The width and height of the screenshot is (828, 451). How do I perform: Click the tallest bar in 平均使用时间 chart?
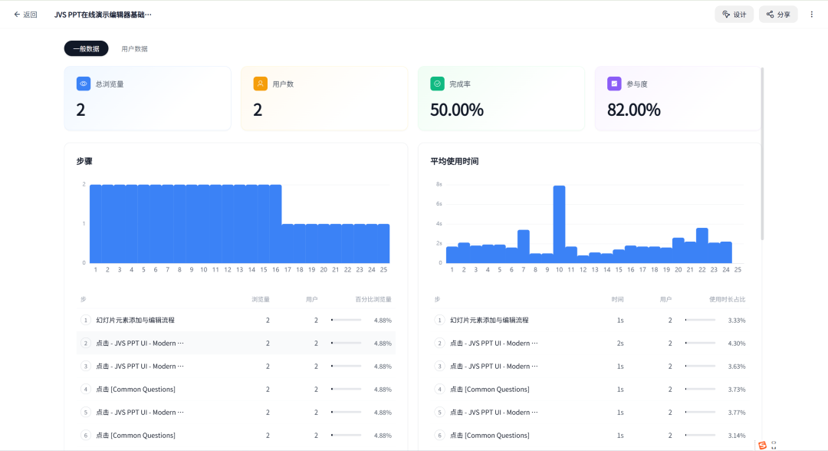pos(559,225)
